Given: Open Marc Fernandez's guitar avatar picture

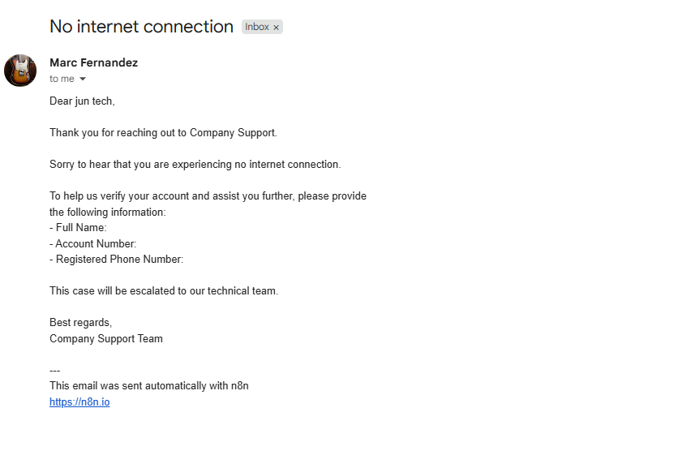Looking at the screenshot, I should 20,71.
